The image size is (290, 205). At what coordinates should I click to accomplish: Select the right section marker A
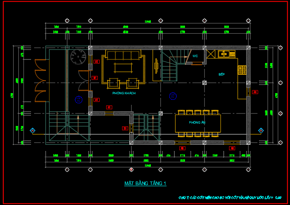(261, 130)
